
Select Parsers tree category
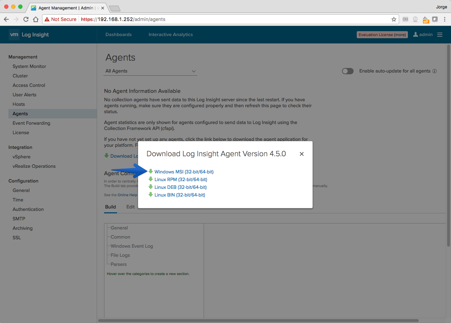pos(119,264)
